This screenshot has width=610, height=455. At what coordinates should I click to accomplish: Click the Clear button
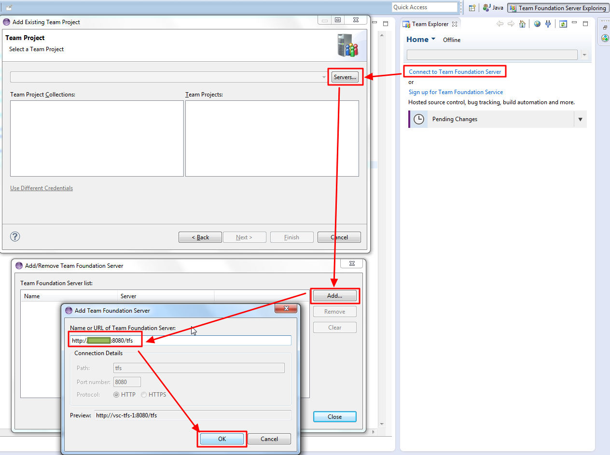335,328
